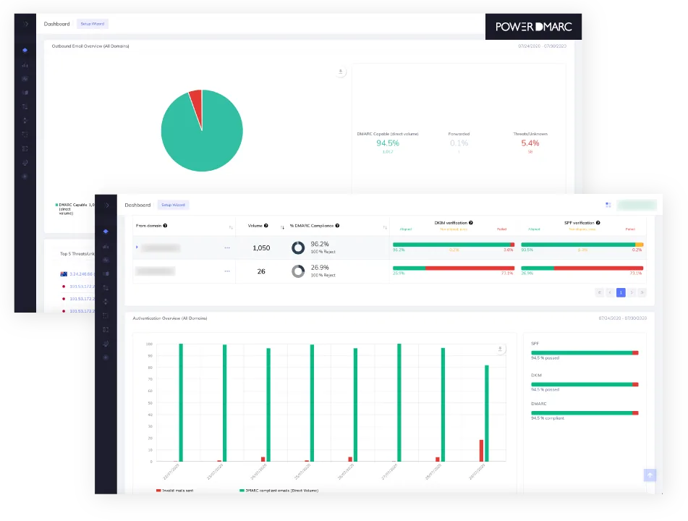Sort the table by From domain
688x521 pixels.
point(231,227)
